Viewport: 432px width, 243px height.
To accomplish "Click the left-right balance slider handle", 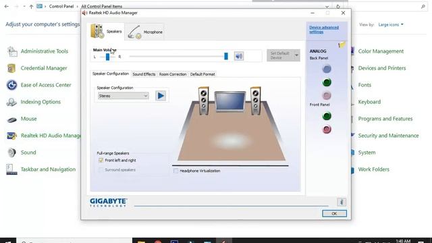I will tap(107, 57).
